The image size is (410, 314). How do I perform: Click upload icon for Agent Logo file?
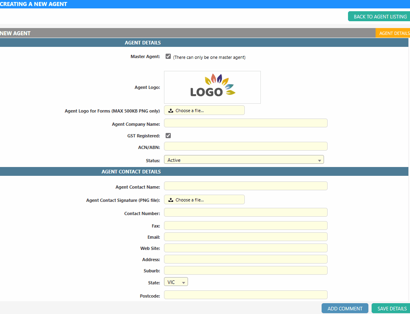[171, 111]
